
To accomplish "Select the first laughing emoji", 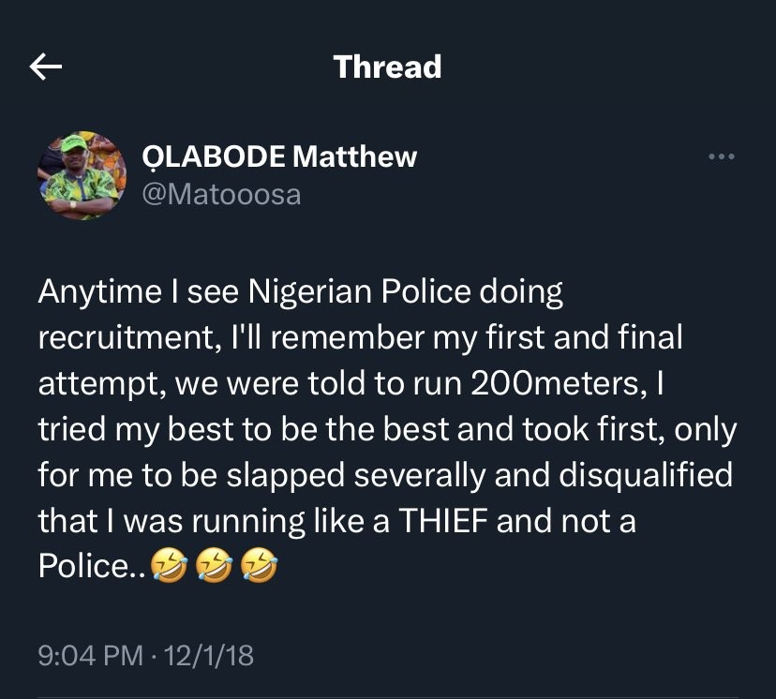I will (x=170, y=565).
